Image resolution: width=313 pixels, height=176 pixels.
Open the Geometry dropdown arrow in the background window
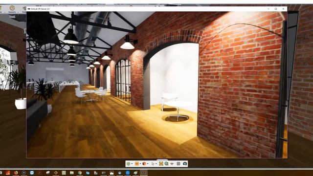18,12
